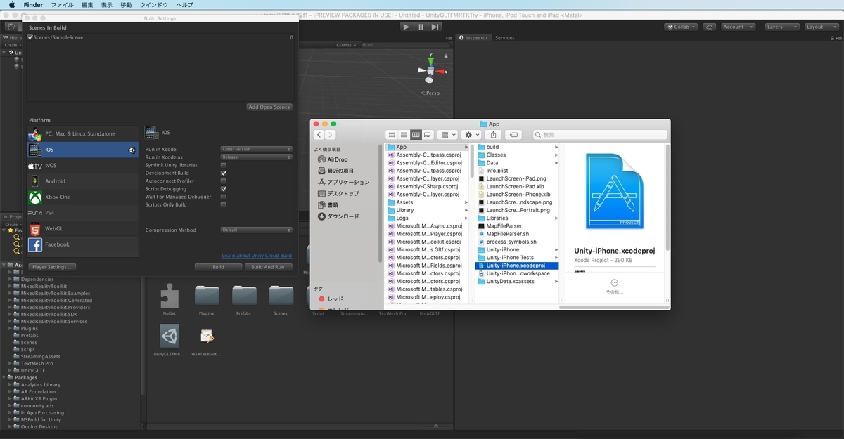Open the NuGet asset in Project panel

[169, 299]
